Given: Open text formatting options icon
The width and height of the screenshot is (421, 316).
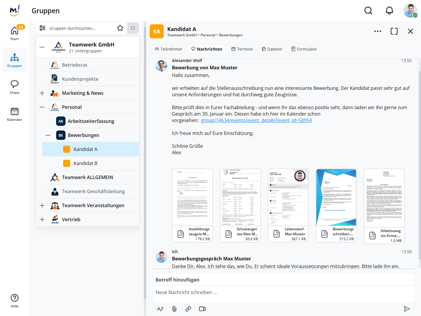Looking at the screenshot, I should coord(160,309).
